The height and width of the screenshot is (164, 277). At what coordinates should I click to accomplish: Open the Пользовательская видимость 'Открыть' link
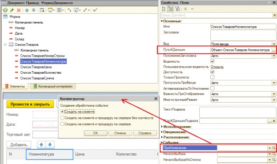click(x=217, y=67)
